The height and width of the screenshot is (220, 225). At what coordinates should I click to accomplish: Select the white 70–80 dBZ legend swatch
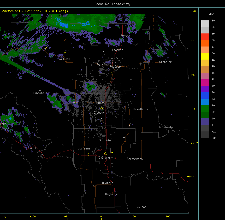pyautogui.click(x=205, y=24)
